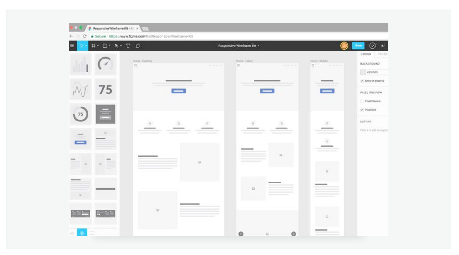Click the blue button in the Mobile frame
Viewport: 459px width, 255px height.
pyautogui.click(x=327, y=91)
